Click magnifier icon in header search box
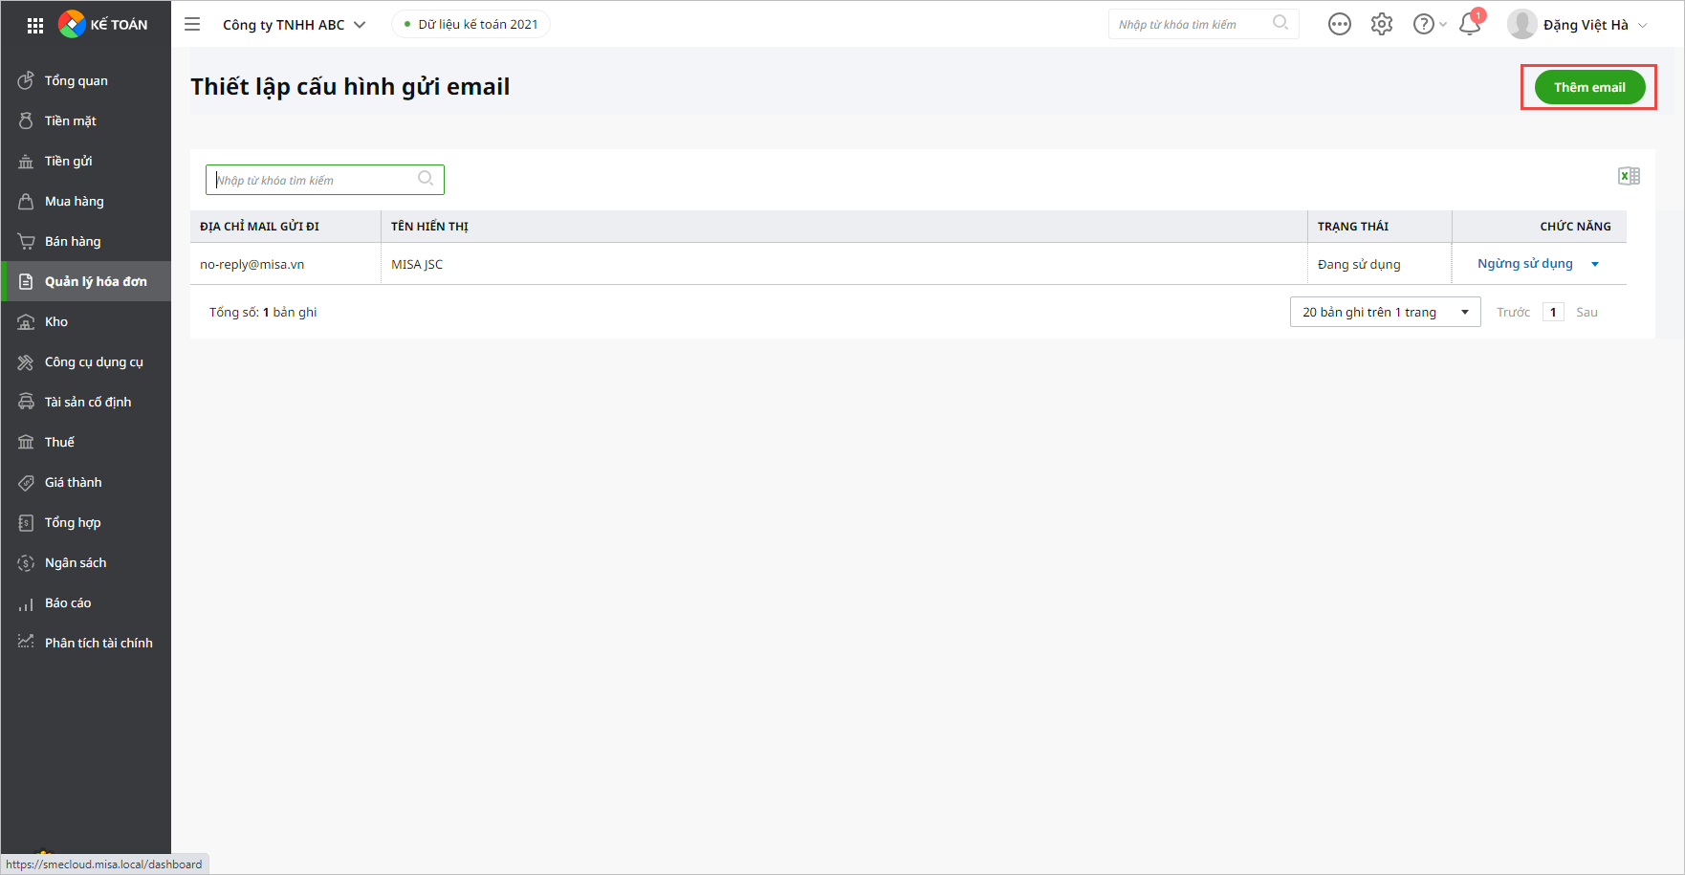This screenshot has width=1685, height=875. coord(1280,23)
